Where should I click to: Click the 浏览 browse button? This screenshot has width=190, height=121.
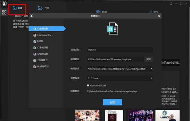148,59
